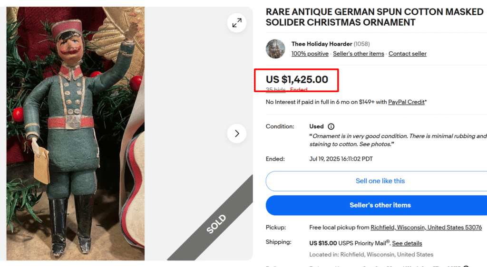Click the soldier ornament main photo
Image resolution: width=487 pixels, height=267 pixels.
click(76, 133)
